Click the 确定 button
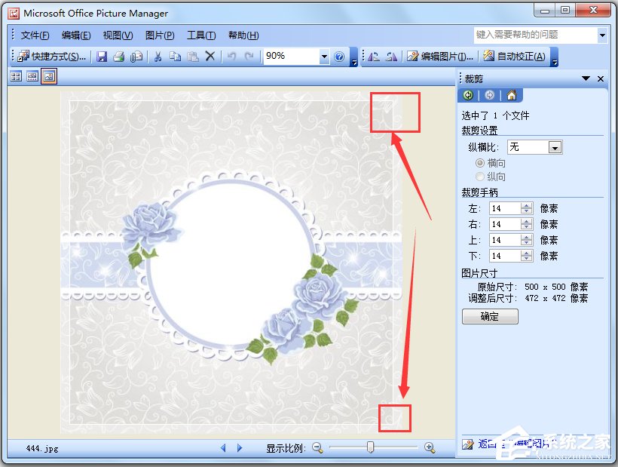This screenshot has height=467, width=618. point(490,317)
